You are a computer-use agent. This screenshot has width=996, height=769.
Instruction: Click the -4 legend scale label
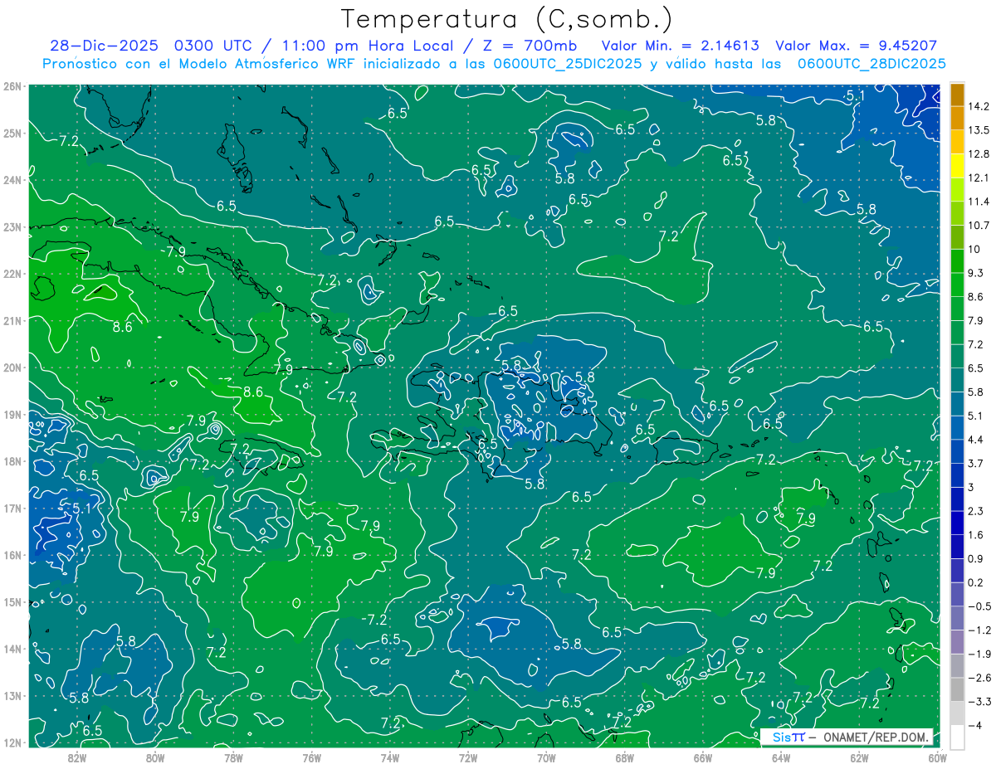[974, 725]
